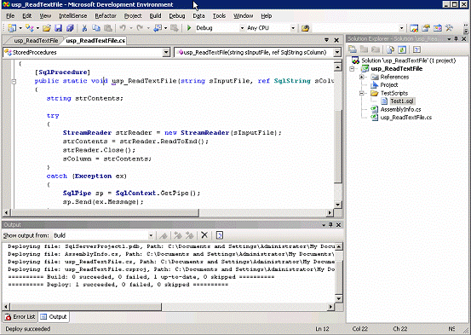Viewport: 471px width, 335px height.
Task: Switch to the usp_ReadTextFile designer tab
Action: (x=36, y=41)
